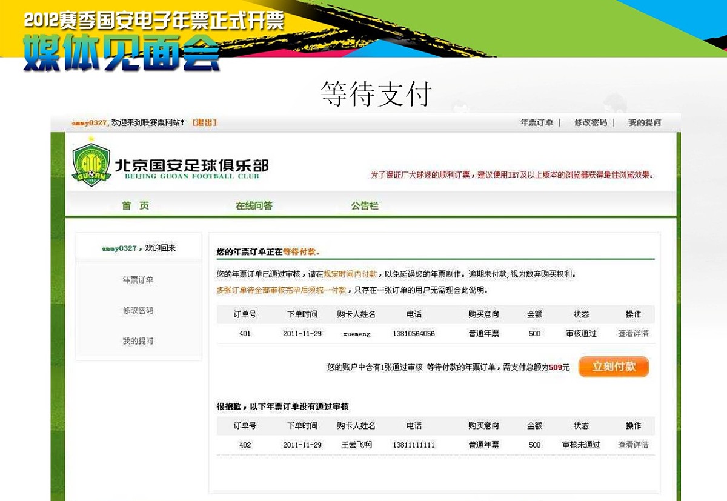Open the 公告栏 announcements tab
The image size is (727, 501).
pyautogui.click(x=365, y=205)
